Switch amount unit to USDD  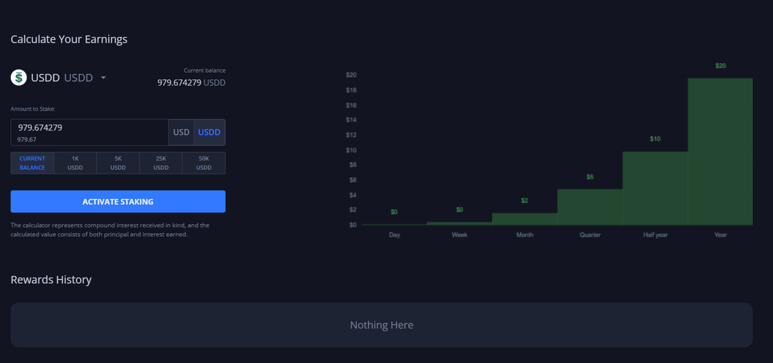coord(209,133)
